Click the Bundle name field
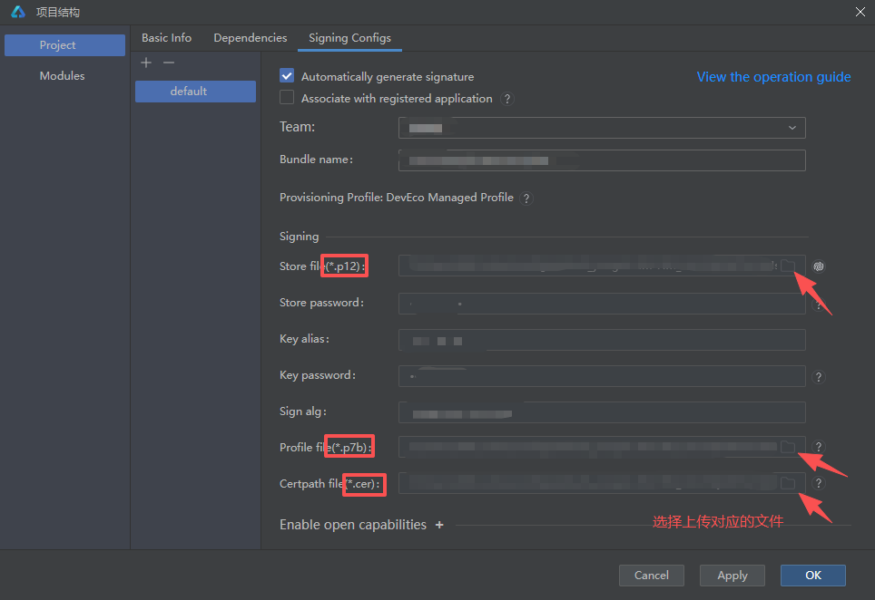875x600 pixels. [602, 160]
